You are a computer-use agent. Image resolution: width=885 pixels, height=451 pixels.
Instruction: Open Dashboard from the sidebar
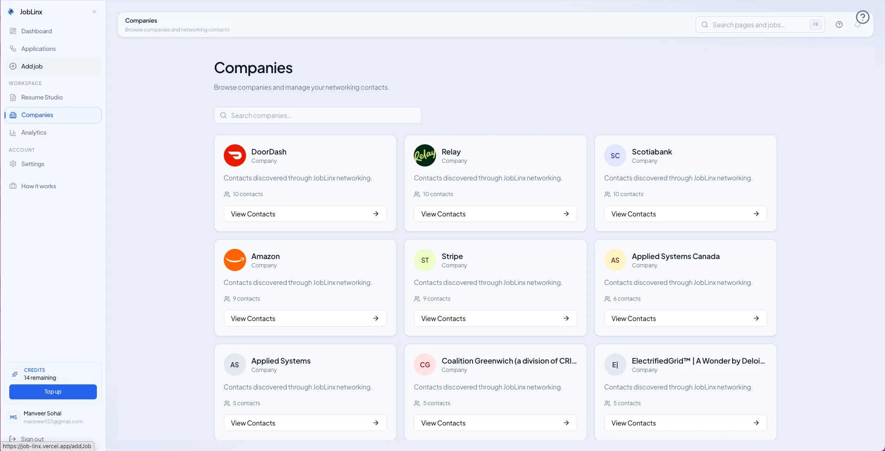tap(53, 31)
